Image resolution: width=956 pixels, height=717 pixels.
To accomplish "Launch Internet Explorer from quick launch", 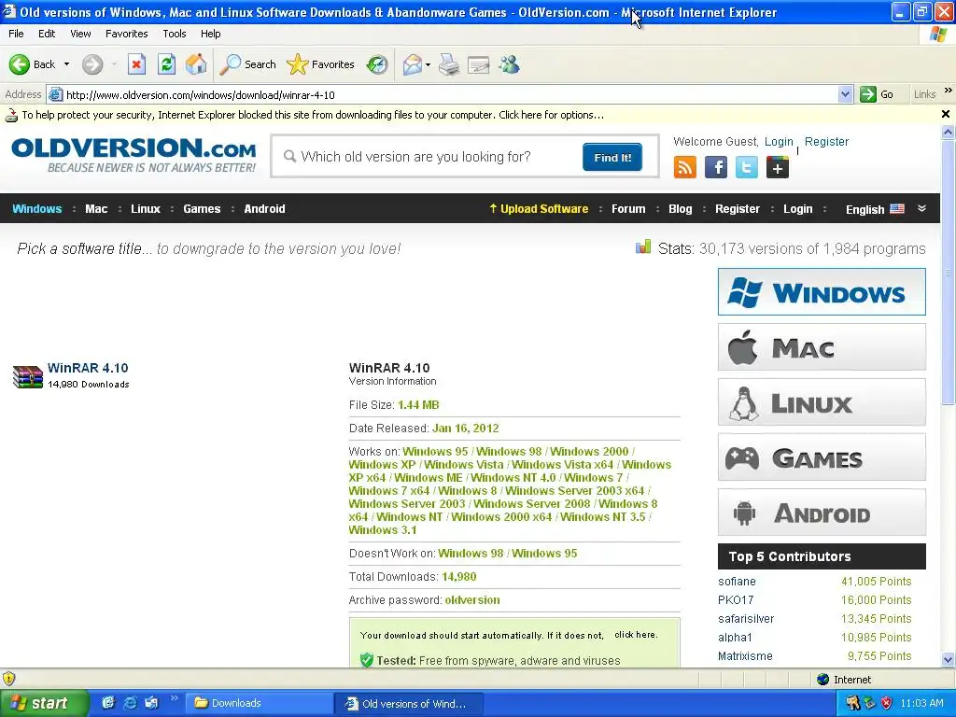I will 130,703.
